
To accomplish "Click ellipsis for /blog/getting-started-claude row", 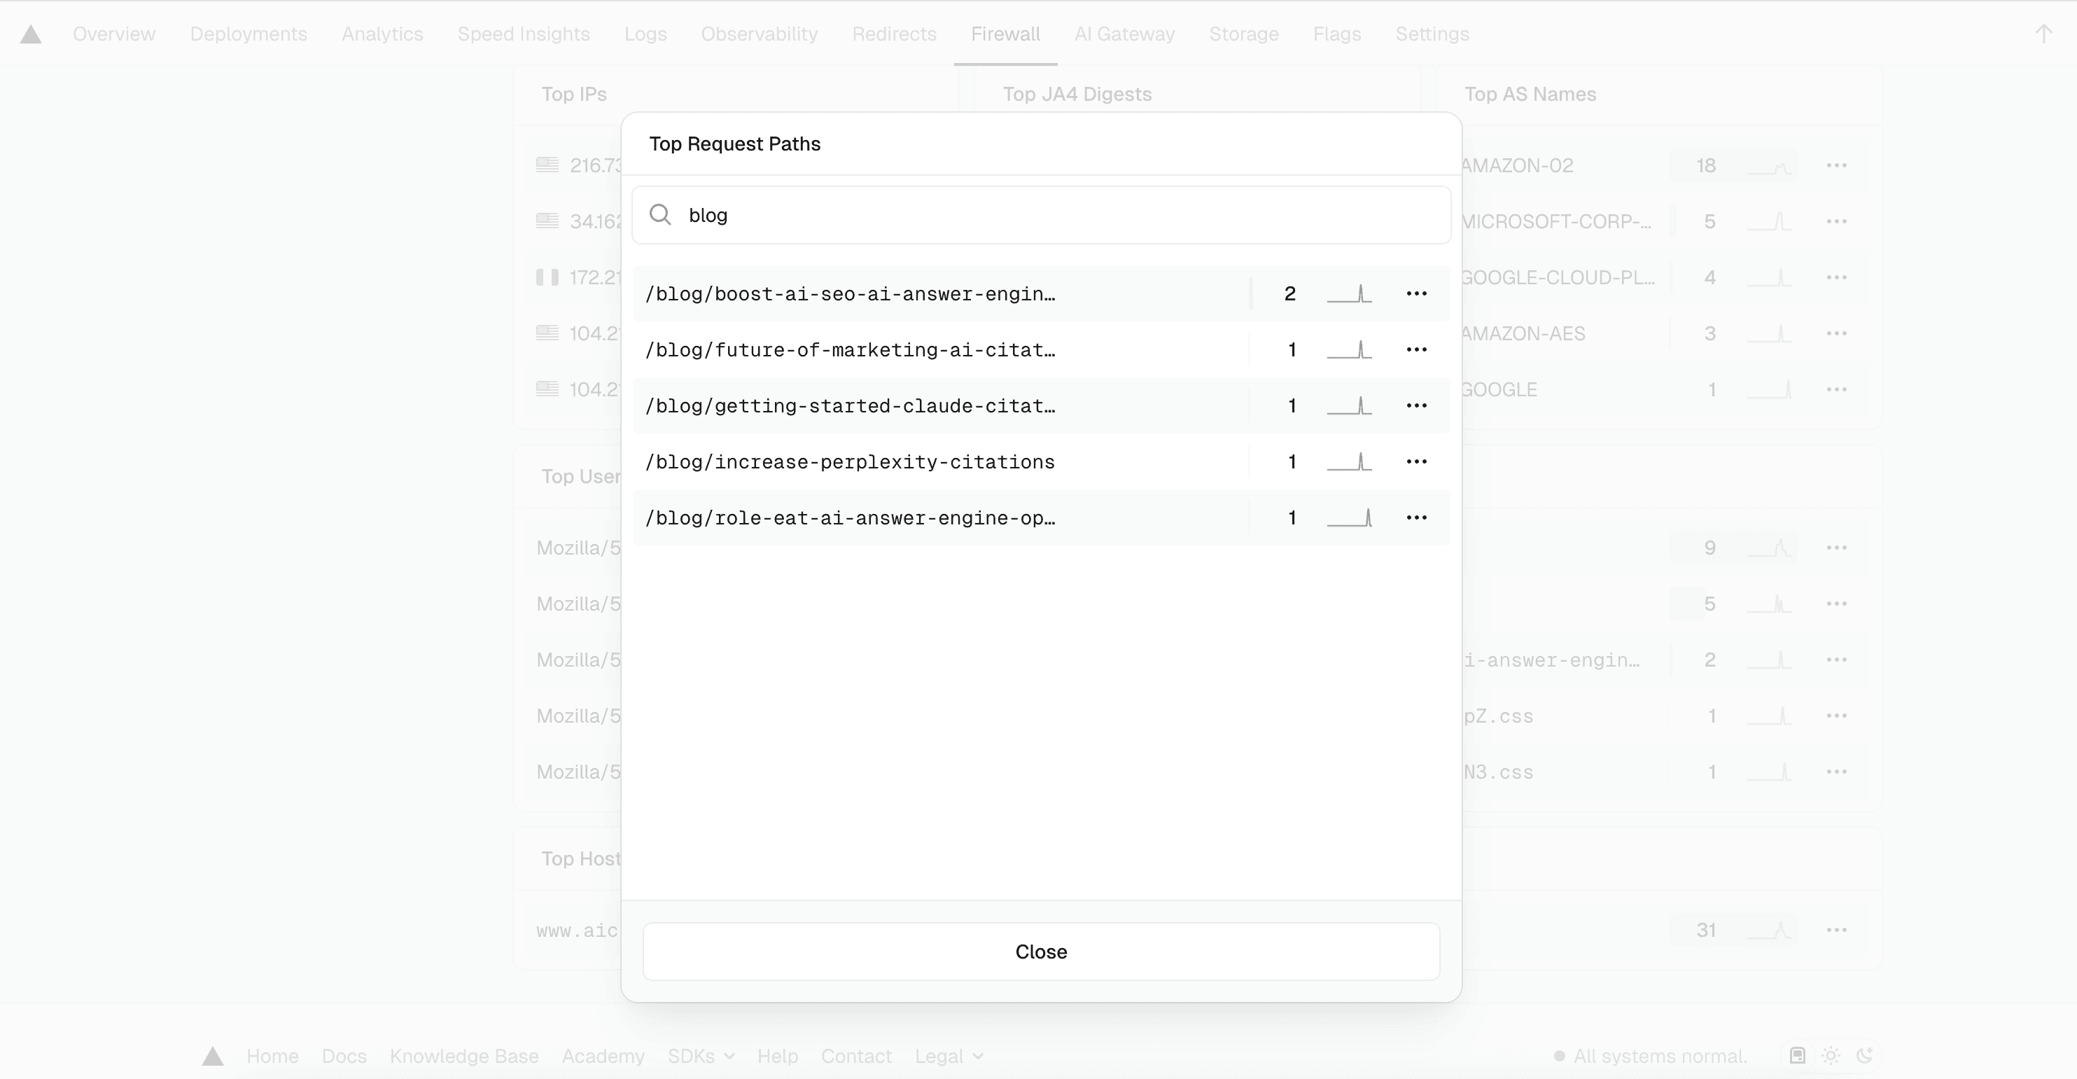I will [x=1416, y=405].
